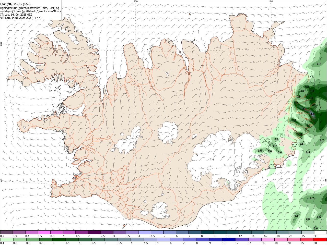Click the 18 grey-teal swatch, upper legend row

click(x=283, y=232)
